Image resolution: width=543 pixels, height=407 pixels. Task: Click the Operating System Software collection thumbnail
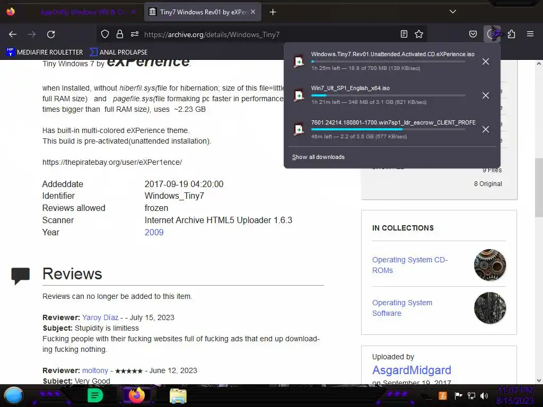489,308
